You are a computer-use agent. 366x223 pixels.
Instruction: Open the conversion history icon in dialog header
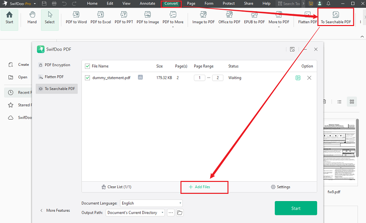(x=292, y=49)
